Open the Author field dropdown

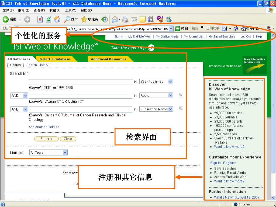click(x=170, y=95)
